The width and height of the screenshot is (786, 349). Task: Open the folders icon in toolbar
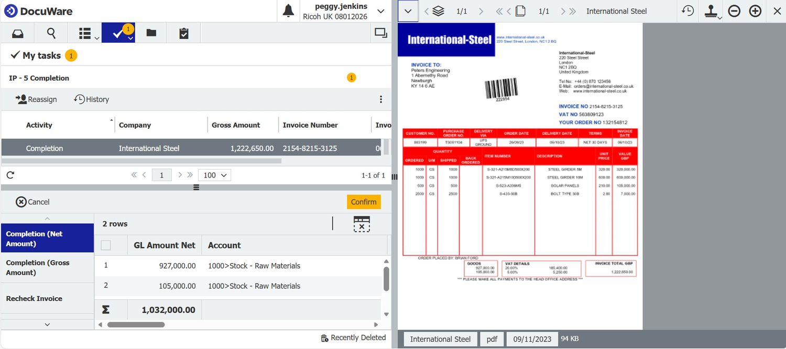151,33
